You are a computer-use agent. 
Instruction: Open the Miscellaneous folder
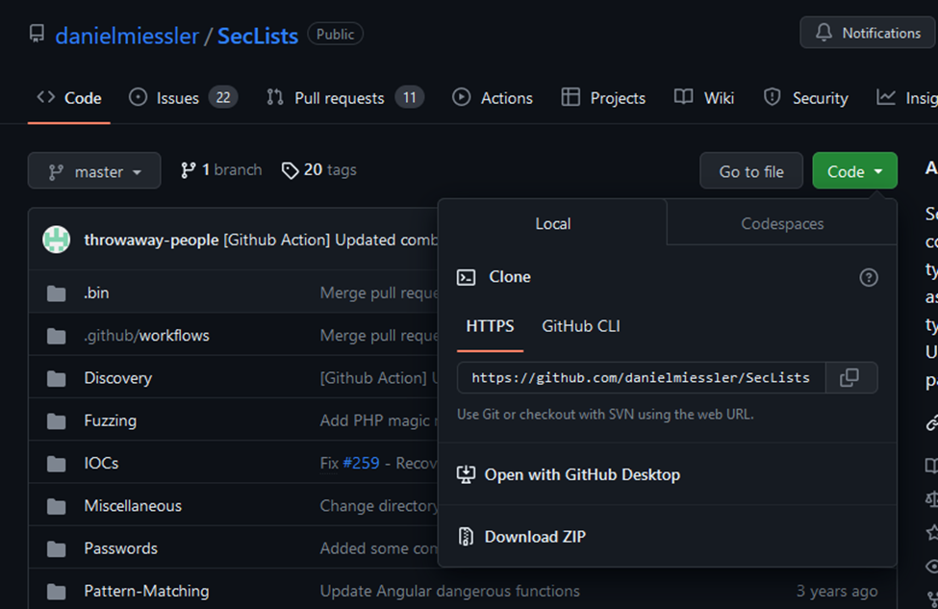click(x=133, y=505)
